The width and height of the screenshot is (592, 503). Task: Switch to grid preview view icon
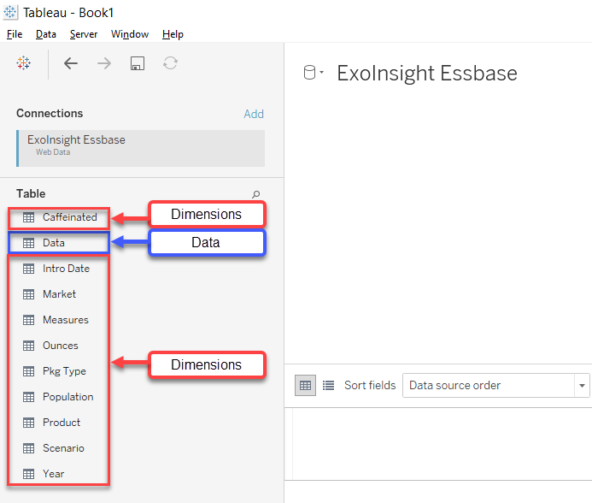[x=305, y=386]
